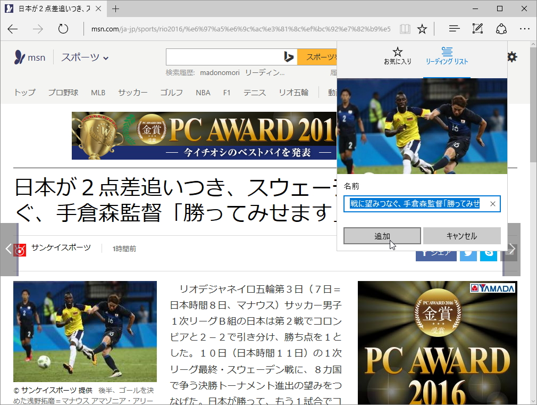537x405 pixels.
Task: Clear the name field with the × icon
Action: (493, 204)
